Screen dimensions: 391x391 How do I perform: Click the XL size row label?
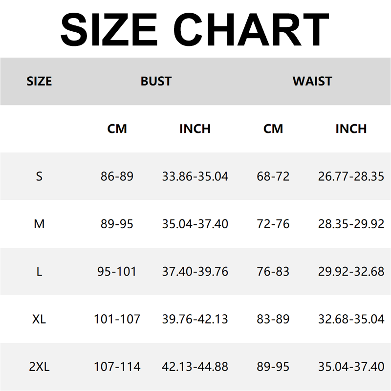pos(39,319)
